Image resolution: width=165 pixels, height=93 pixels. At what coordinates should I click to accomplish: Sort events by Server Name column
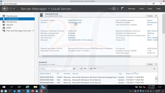[x=45, y=74]
